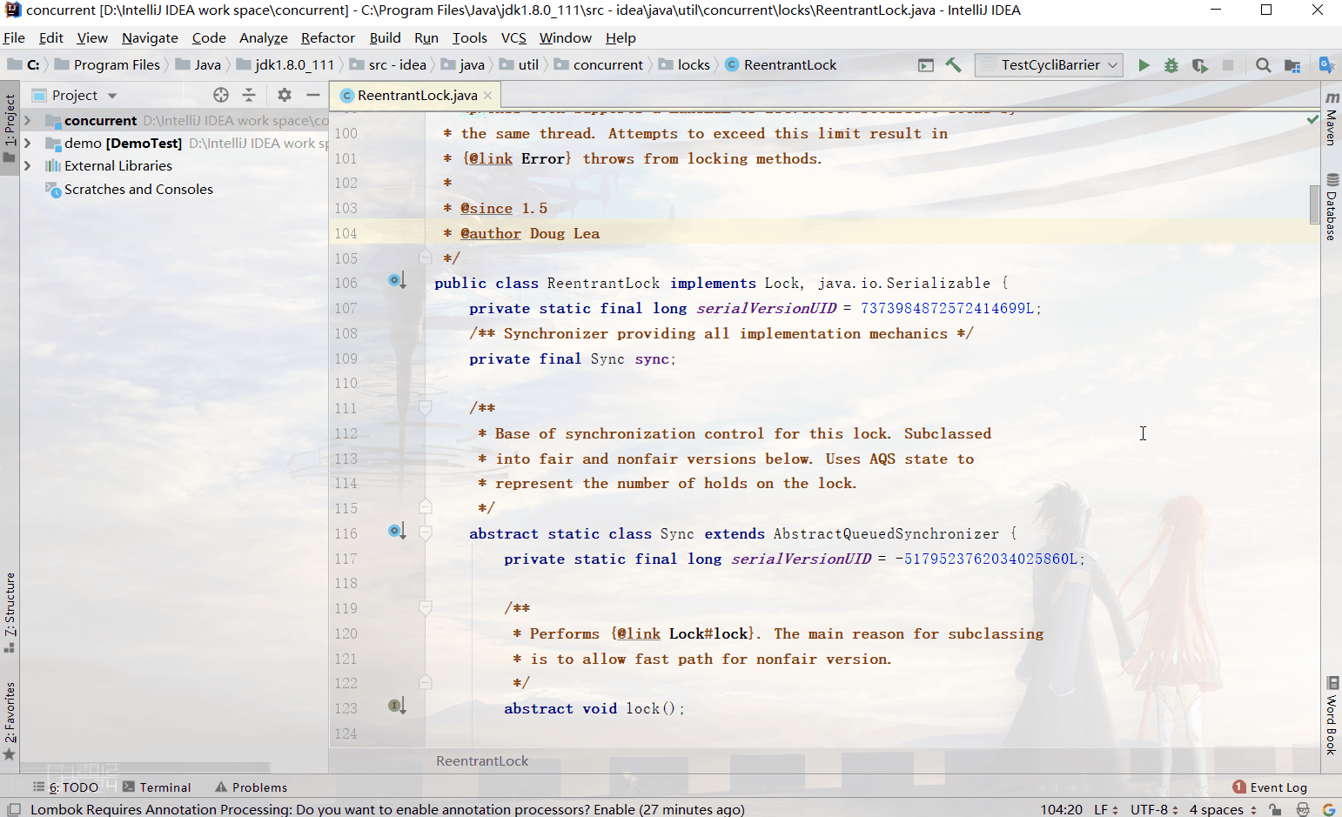This screenshot has height=817, width=1342.
Task: Expand the concurrent project node
Action: (28, 120)
